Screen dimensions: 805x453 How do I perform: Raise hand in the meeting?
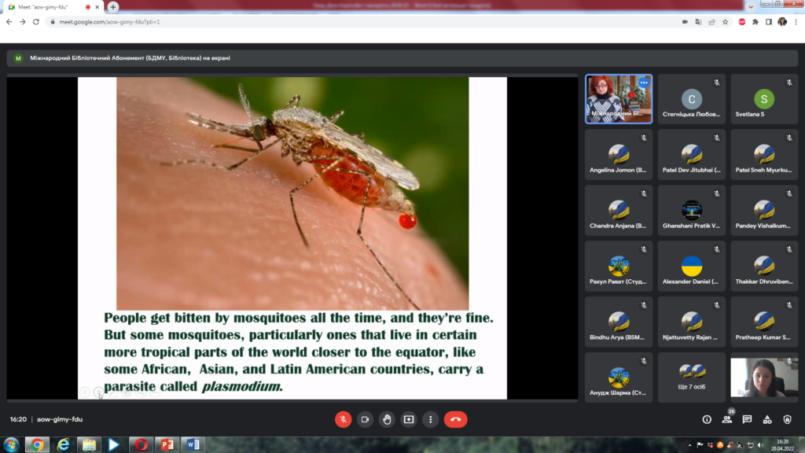pos(387,419)
